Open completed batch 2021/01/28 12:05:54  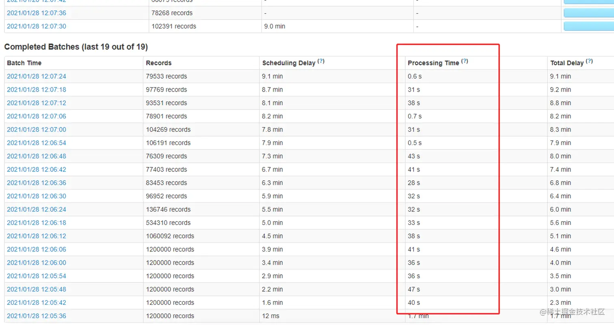click(x=37, y=276)
